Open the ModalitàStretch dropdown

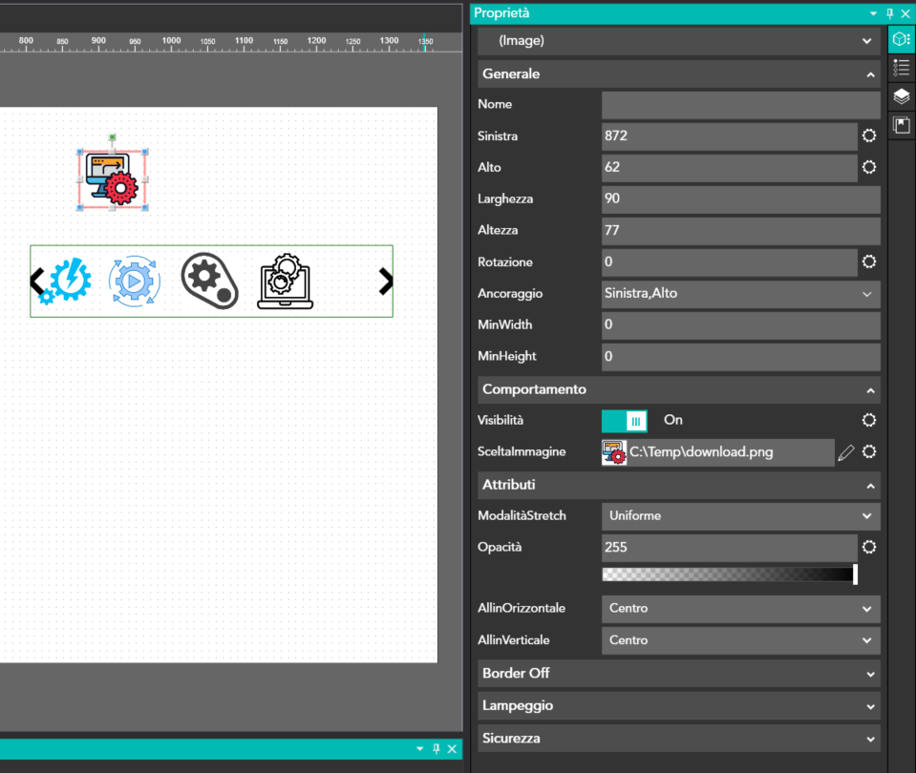point(740,516)
